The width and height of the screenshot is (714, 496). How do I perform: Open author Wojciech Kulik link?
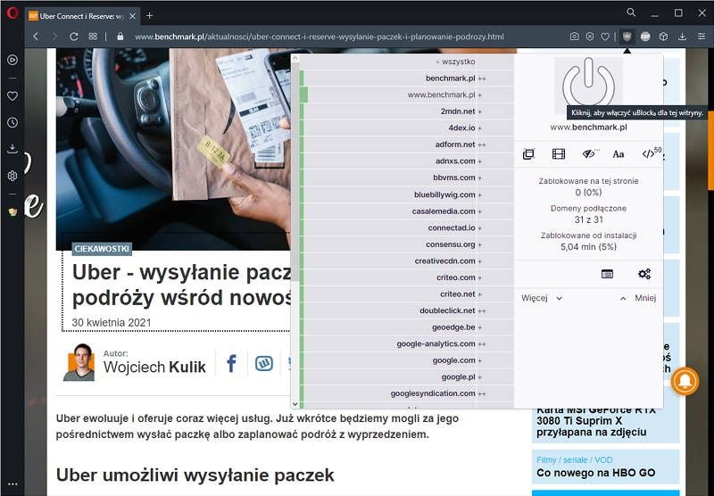[x=154, y=367]
